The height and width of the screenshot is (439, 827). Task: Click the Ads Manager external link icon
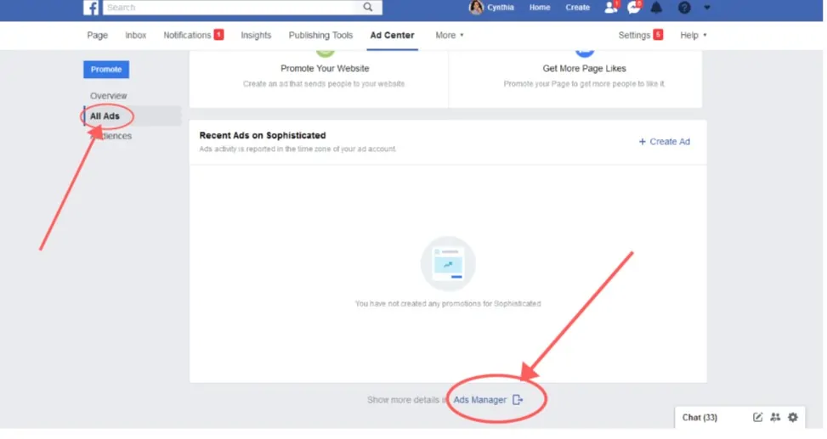click(x=518, y=400)
